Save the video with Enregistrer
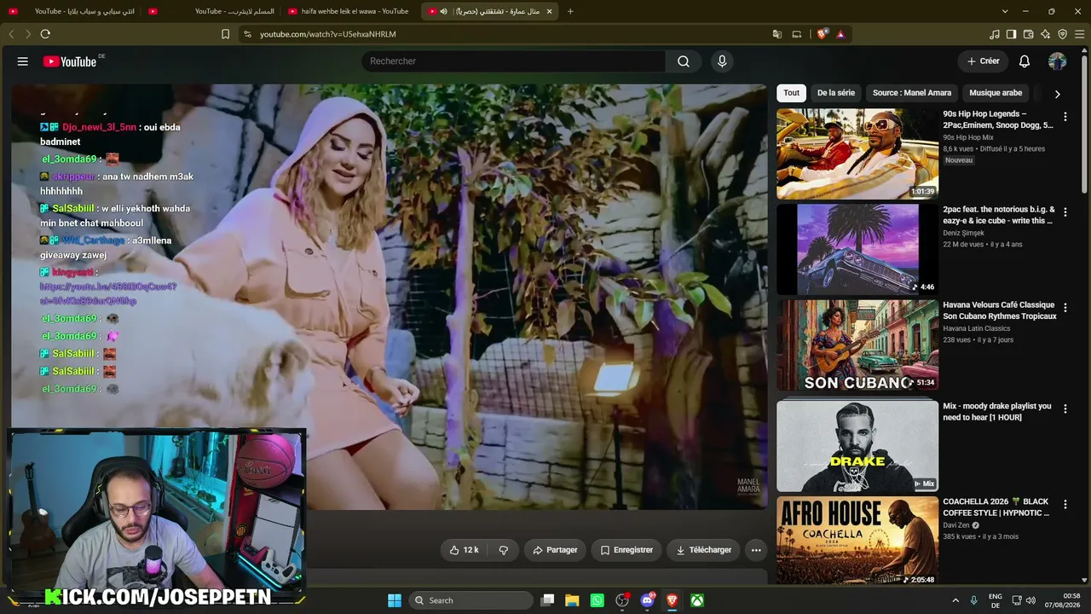1091x614 pixels. tap(626, 550)
